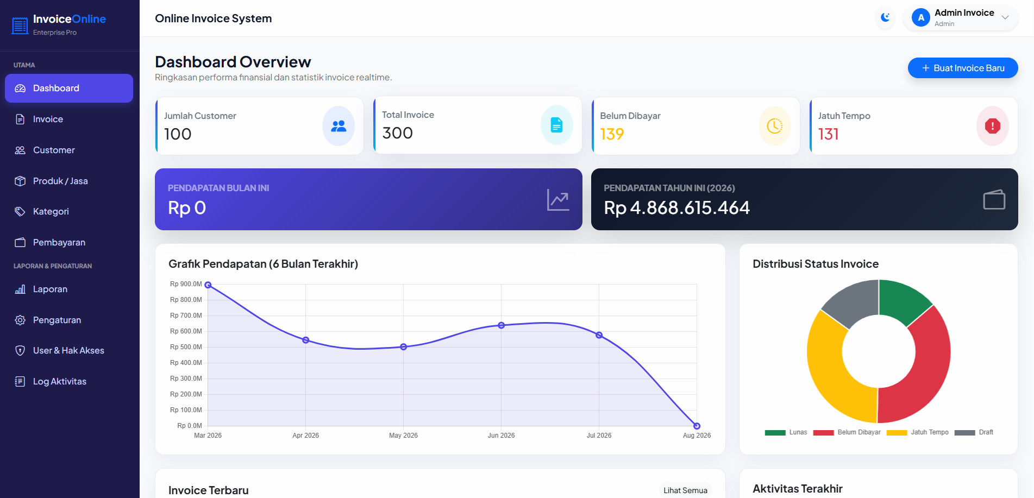Click the InvoiceOnline logo icon
The image size is (1034, 498).
[20, 26]
